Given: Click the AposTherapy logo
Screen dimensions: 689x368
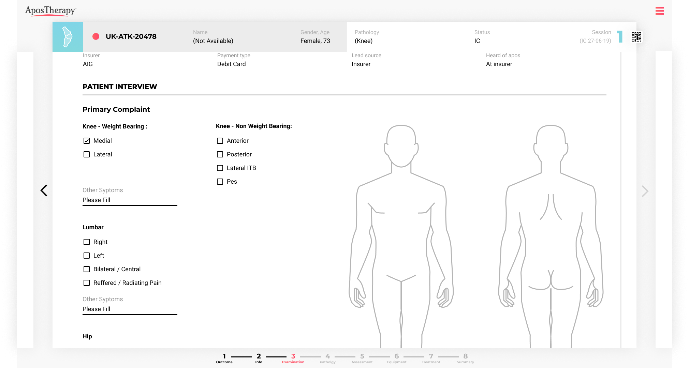Looking at the screenshot, I should 50,11.
